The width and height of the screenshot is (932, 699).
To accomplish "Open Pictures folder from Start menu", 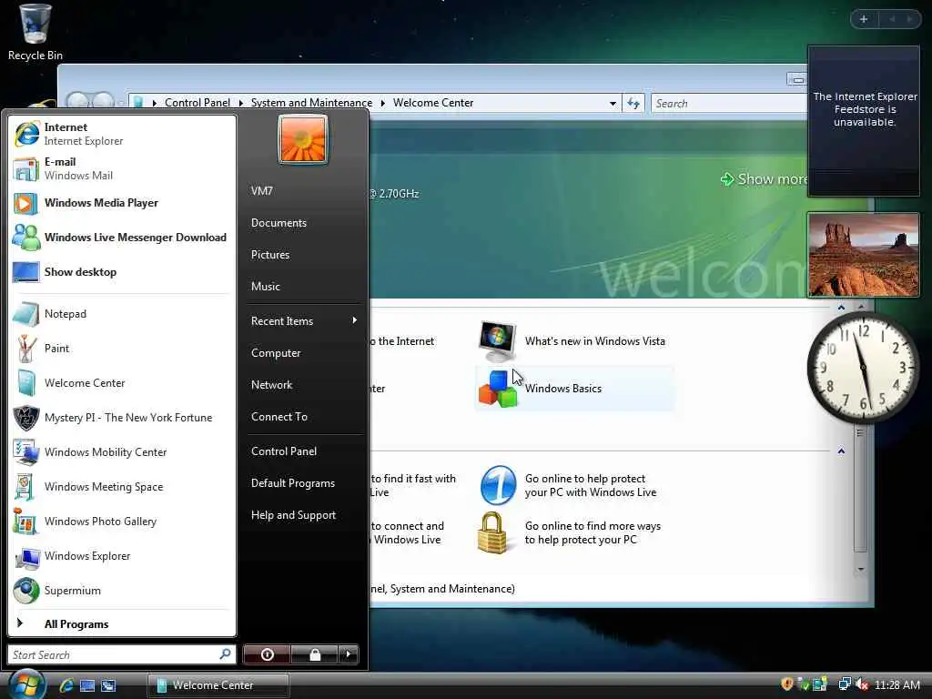I will click(302, 255).
